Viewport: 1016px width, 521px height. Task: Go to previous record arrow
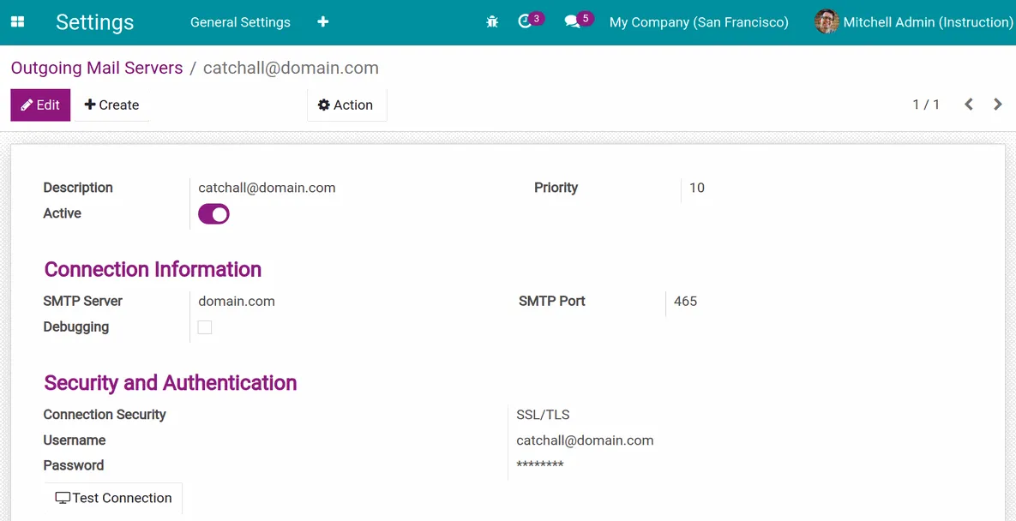(x=969, y=105)
